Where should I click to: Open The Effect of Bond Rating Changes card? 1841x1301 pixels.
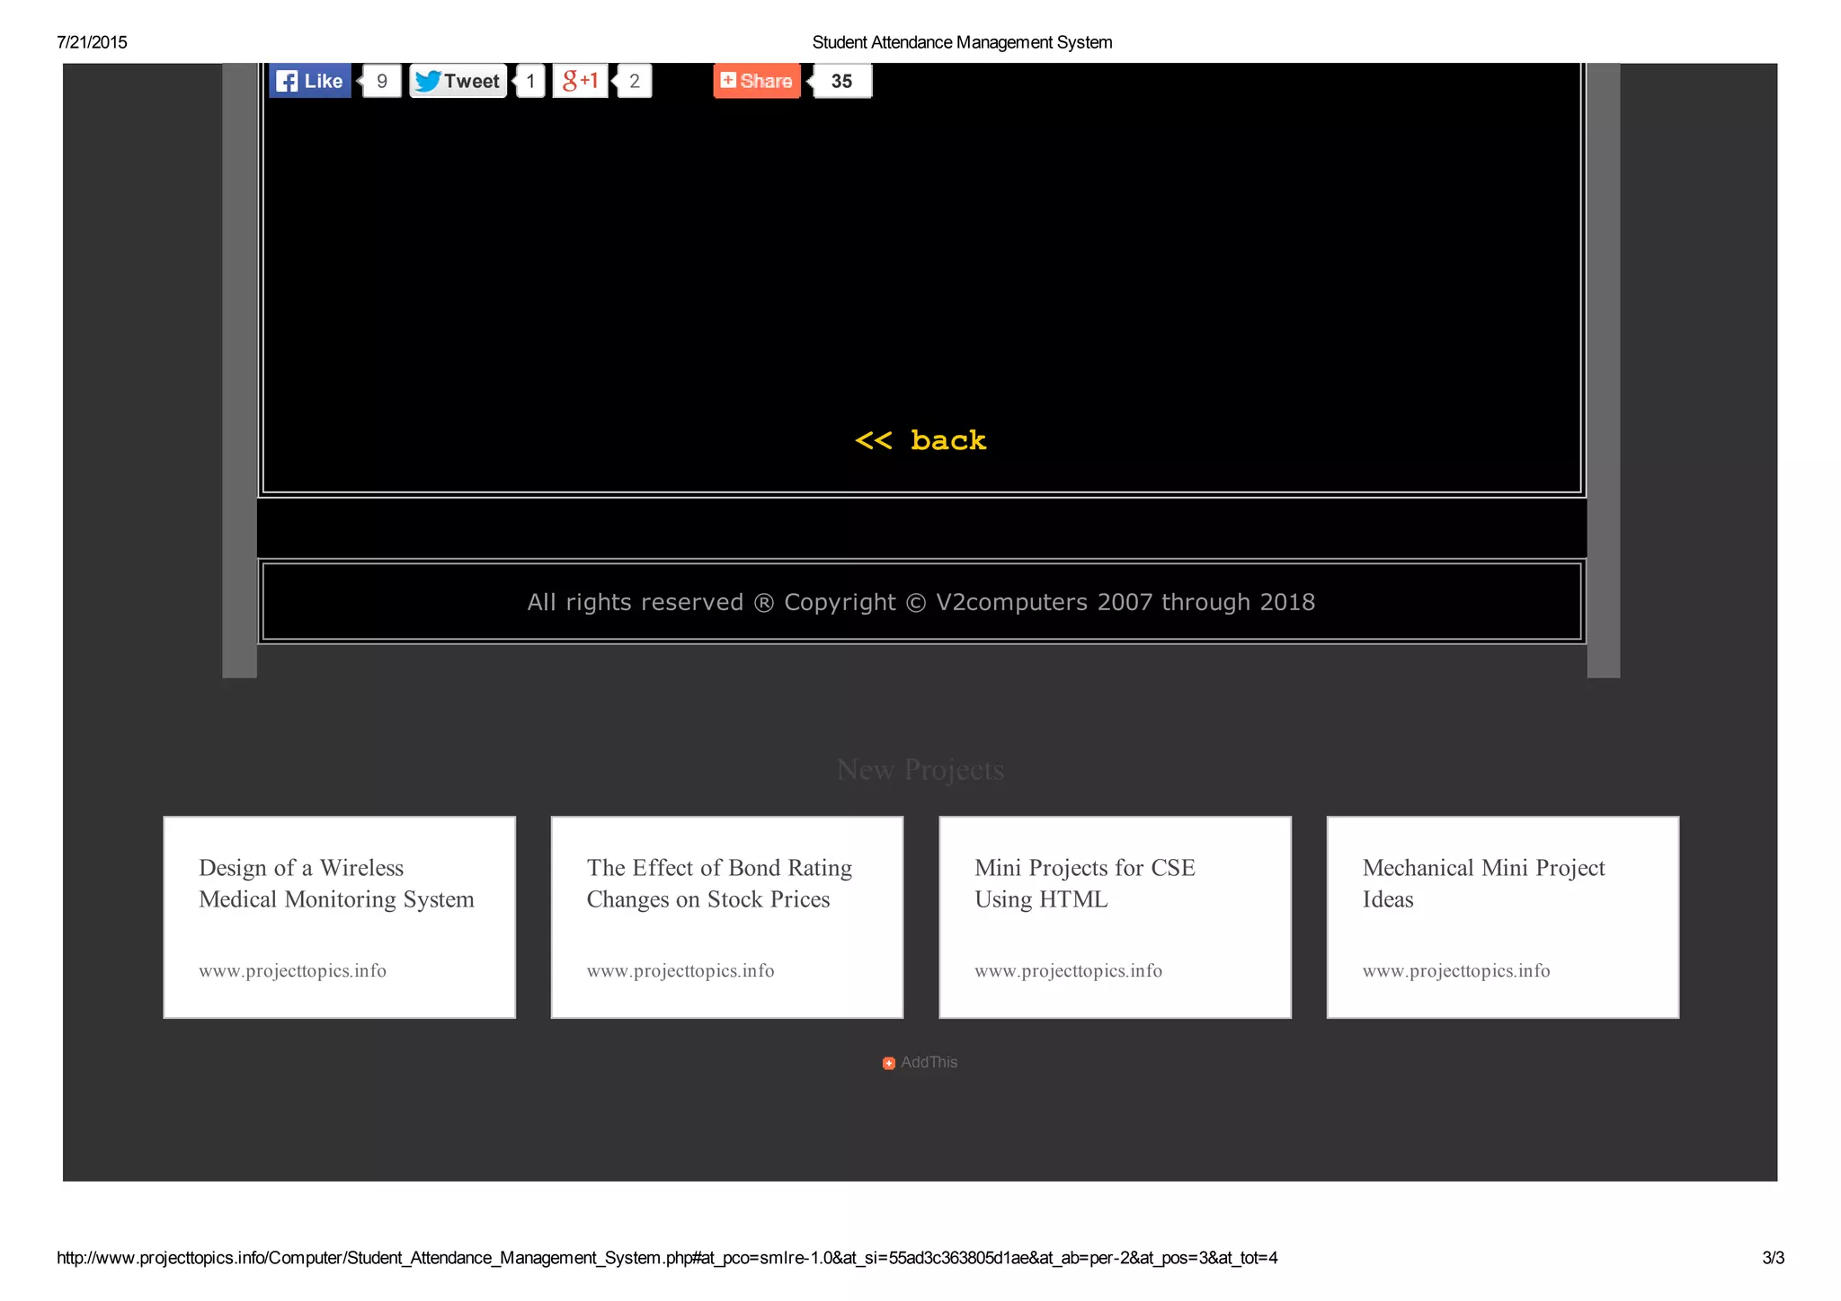coord(727,917)
